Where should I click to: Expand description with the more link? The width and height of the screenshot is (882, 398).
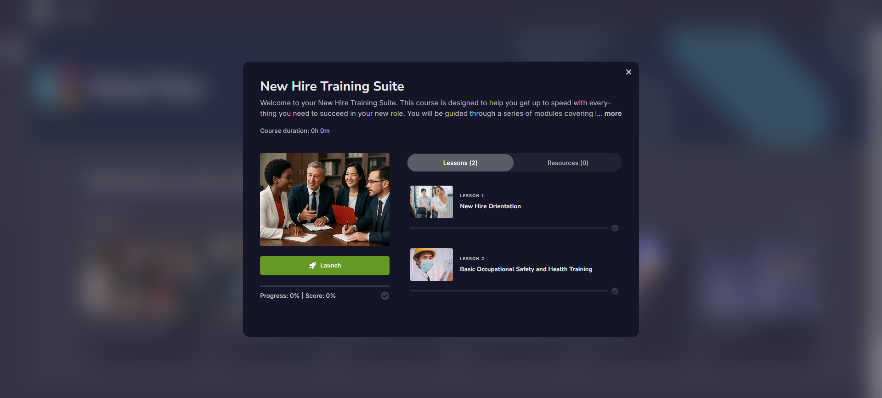click(613, 114)
